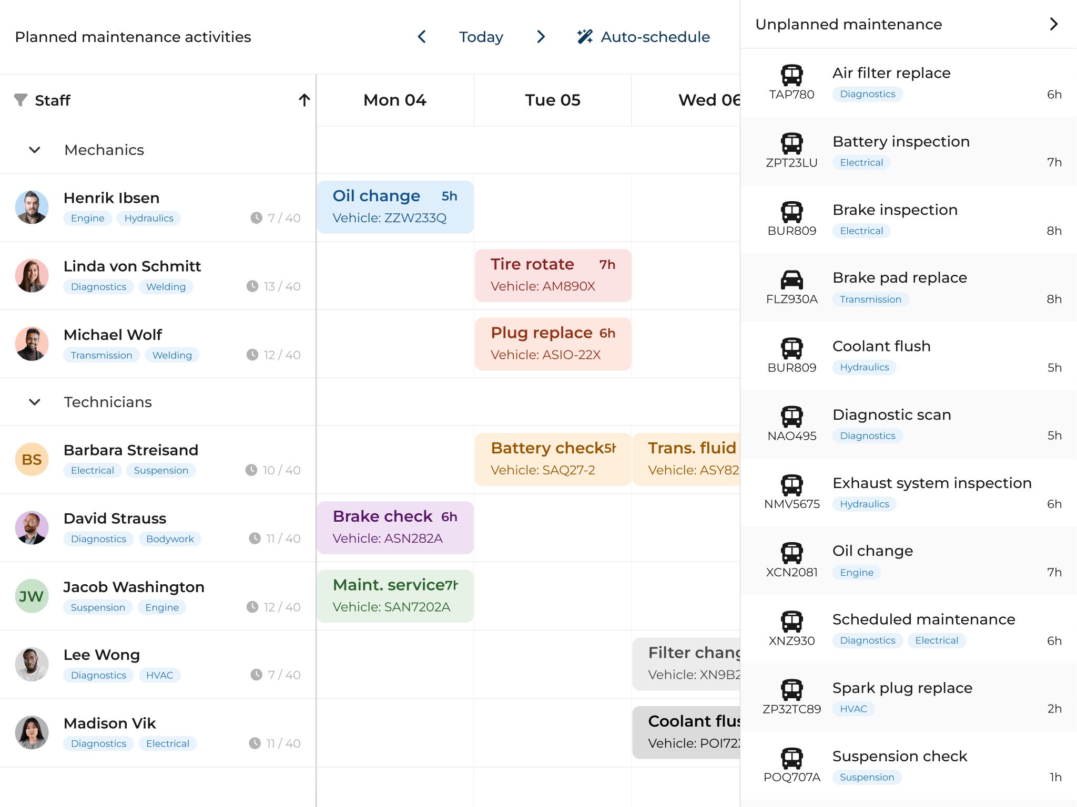Open the next week with right chevron
Viewport: 1077px width, 807px height.
tap(541, 37)
